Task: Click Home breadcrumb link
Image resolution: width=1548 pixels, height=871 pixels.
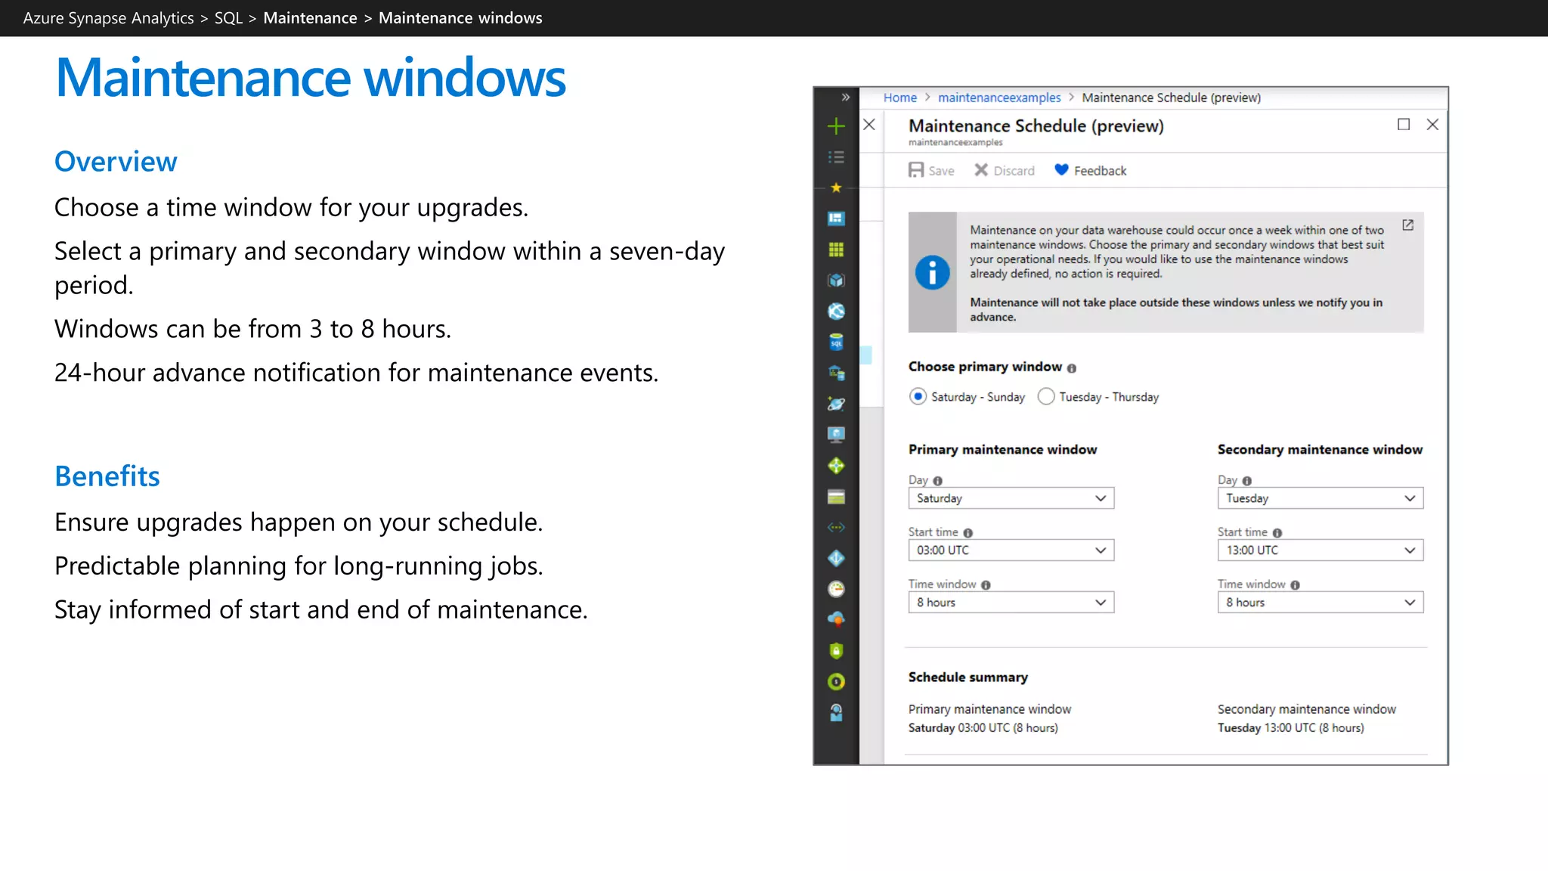Action: tap(899, 98)
